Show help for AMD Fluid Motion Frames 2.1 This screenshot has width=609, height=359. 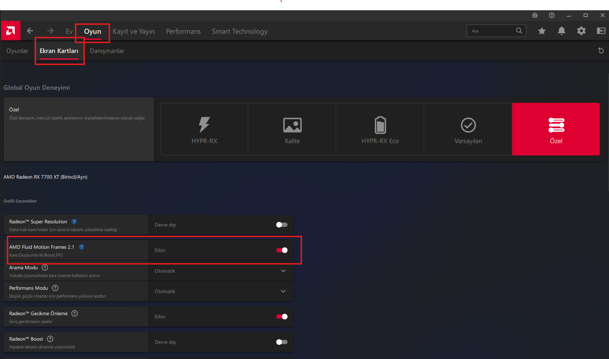coord(82,247)
